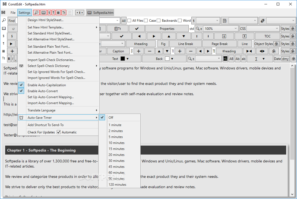The image size is (297, 199).
Task: Click the Fig button
Action: click(163, 44)
